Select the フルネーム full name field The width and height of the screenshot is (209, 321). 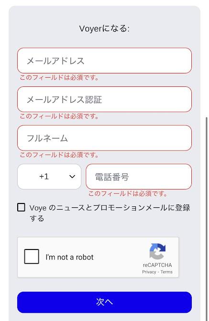pyautogui.click(x=104, y=138)
